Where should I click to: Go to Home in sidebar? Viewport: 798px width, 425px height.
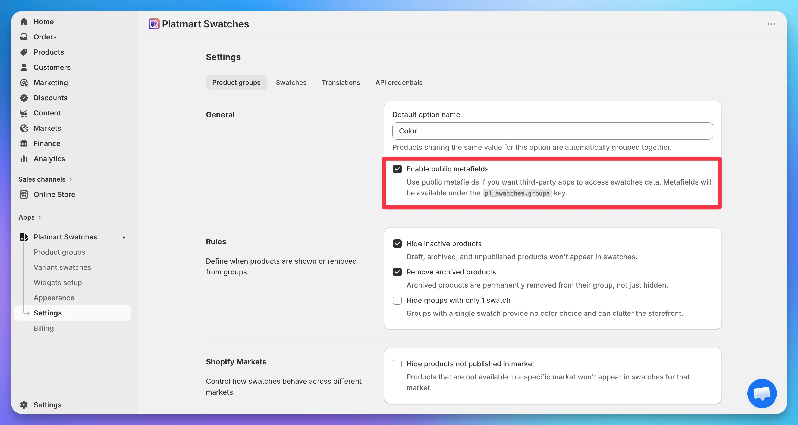click(44, 22)
